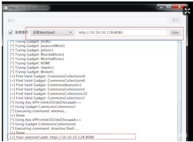
Task: Click 'Find Valid Gadget: CommonsCollections6' line
Action: (x=48, y=81)
